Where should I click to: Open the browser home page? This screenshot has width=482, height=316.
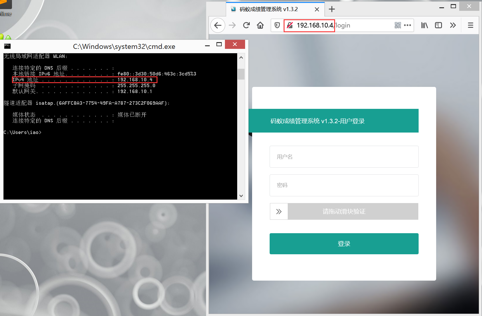pos(260,25)
